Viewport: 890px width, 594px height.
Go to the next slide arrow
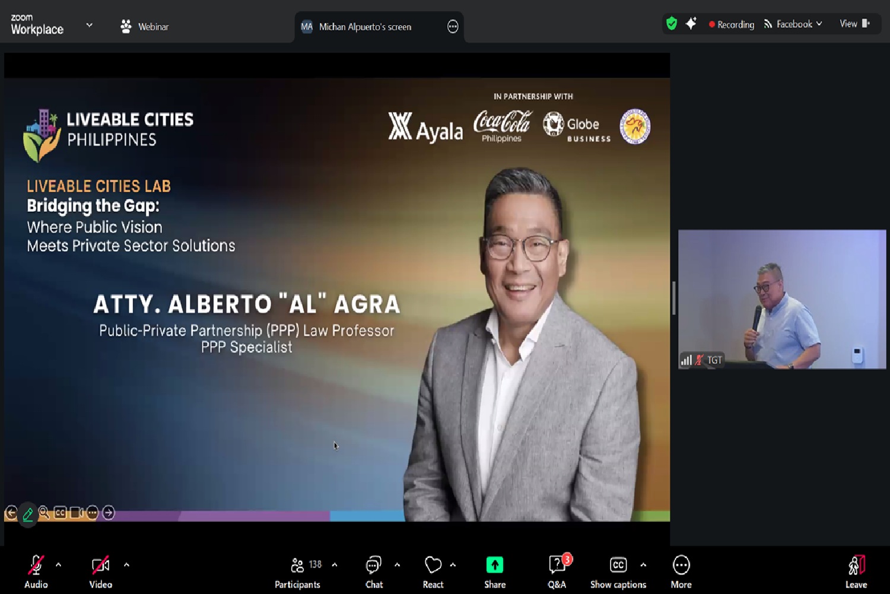tap(109, 512)
